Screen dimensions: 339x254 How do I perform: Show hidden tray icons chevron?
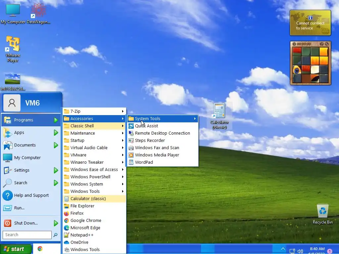coord(283,249)
